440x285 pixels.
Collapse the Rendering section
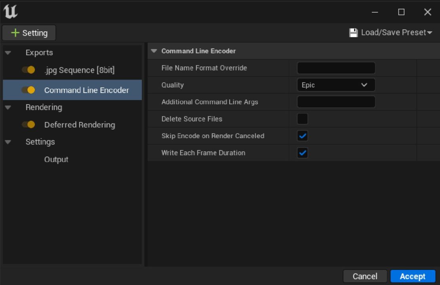(8, 107)
